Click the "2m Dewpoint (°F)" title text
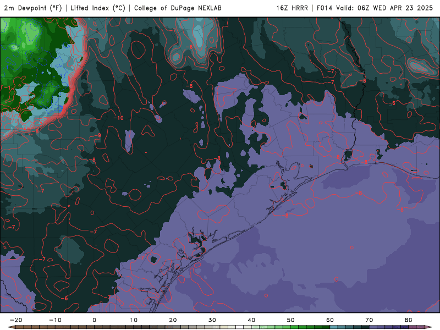Viewport: 440px width, 330px height. point(33,8)
